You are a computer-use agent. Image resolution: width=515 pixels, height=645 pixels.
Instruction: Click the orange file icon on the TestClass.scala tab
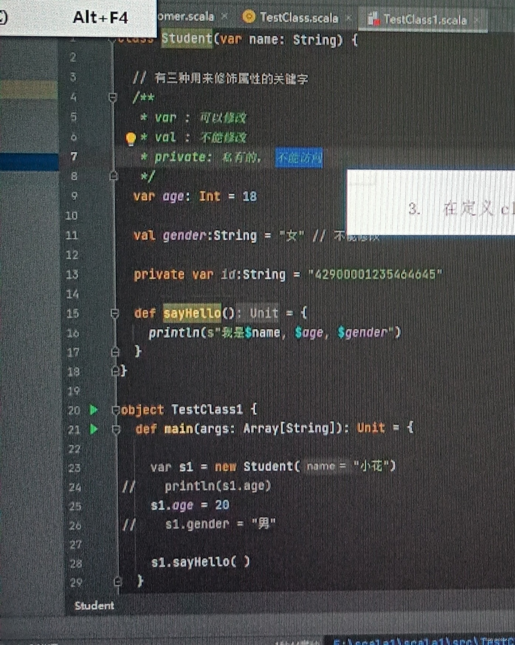click(x=249, y=17)
